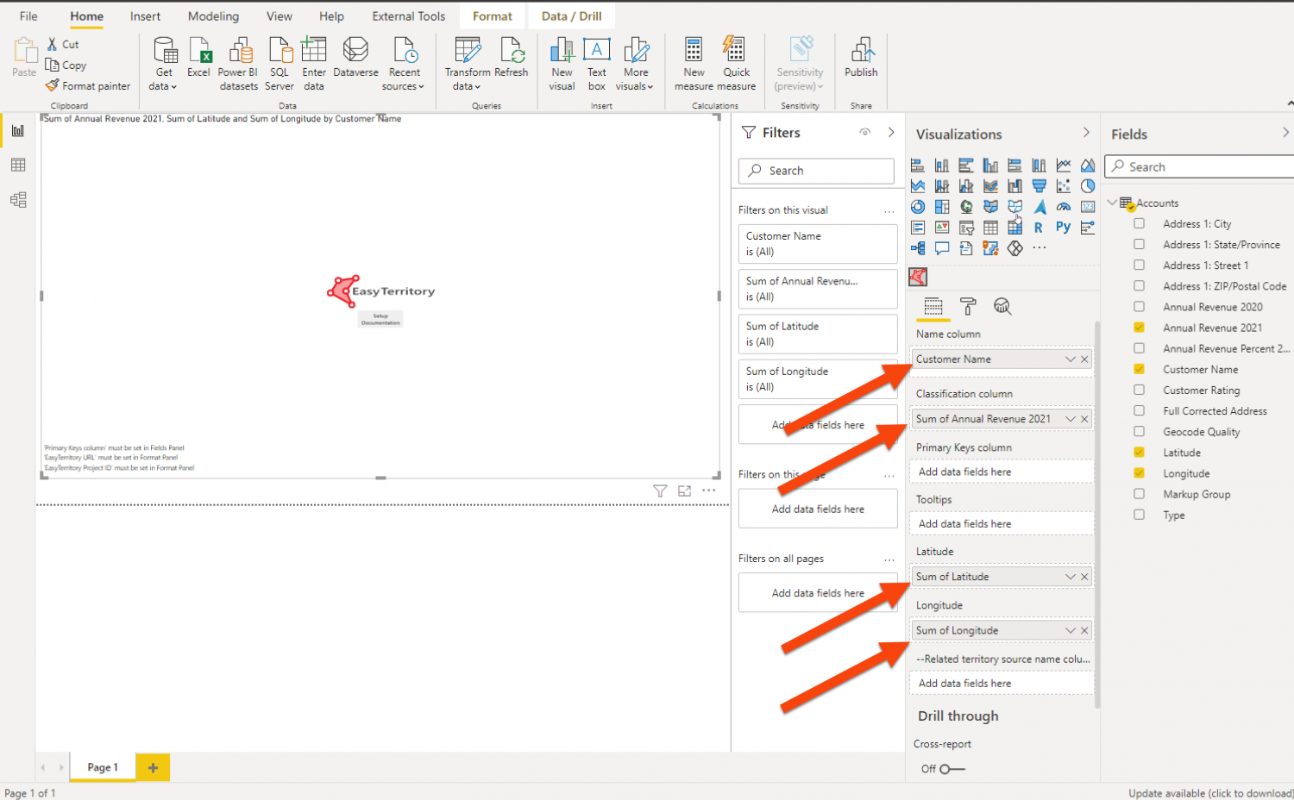Click inside the Fields search box

1199,166
